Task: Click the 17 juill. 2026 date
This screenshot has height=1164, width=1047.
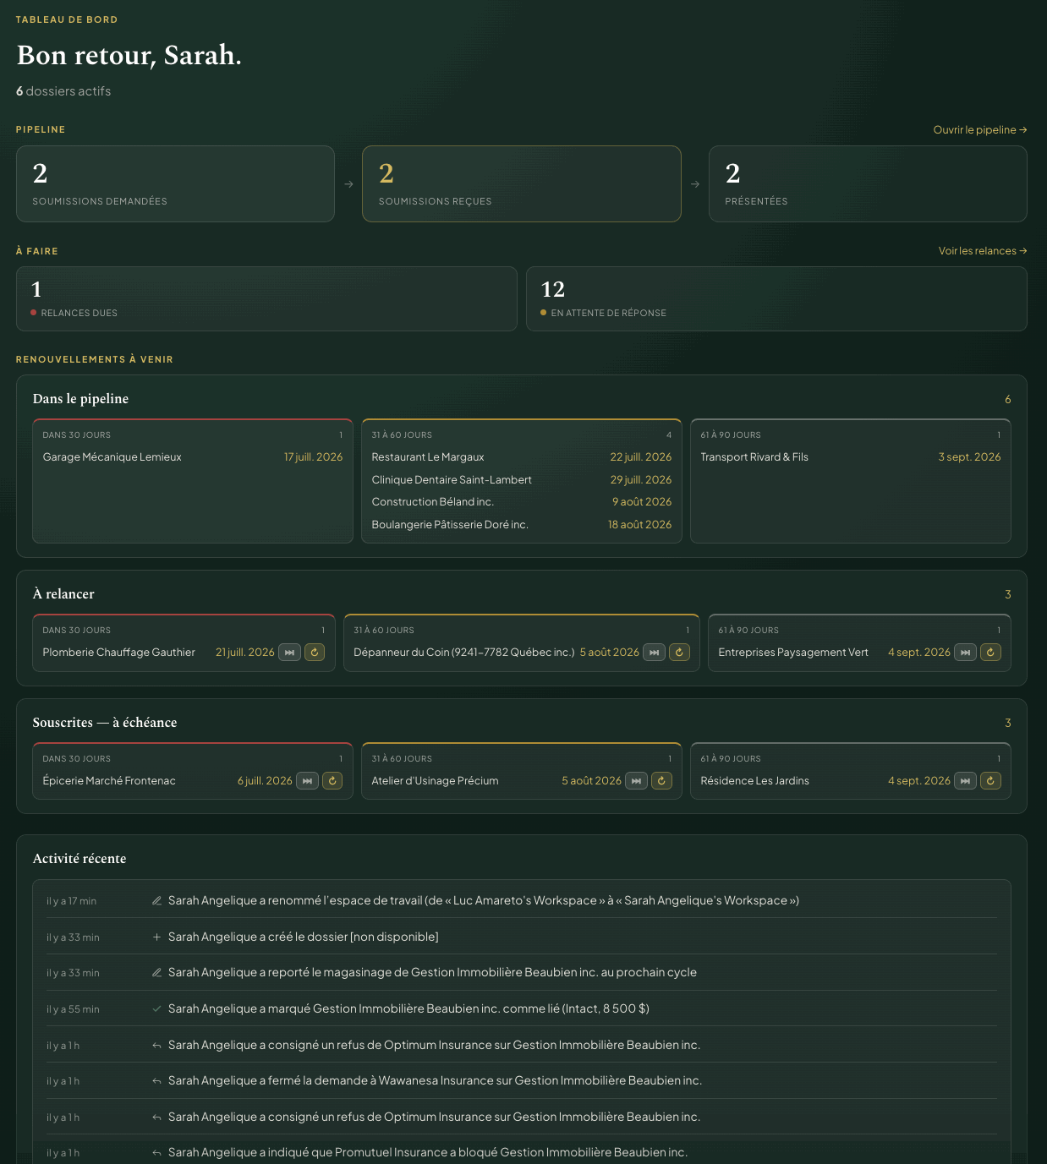Action: click(x=313, y=457)
